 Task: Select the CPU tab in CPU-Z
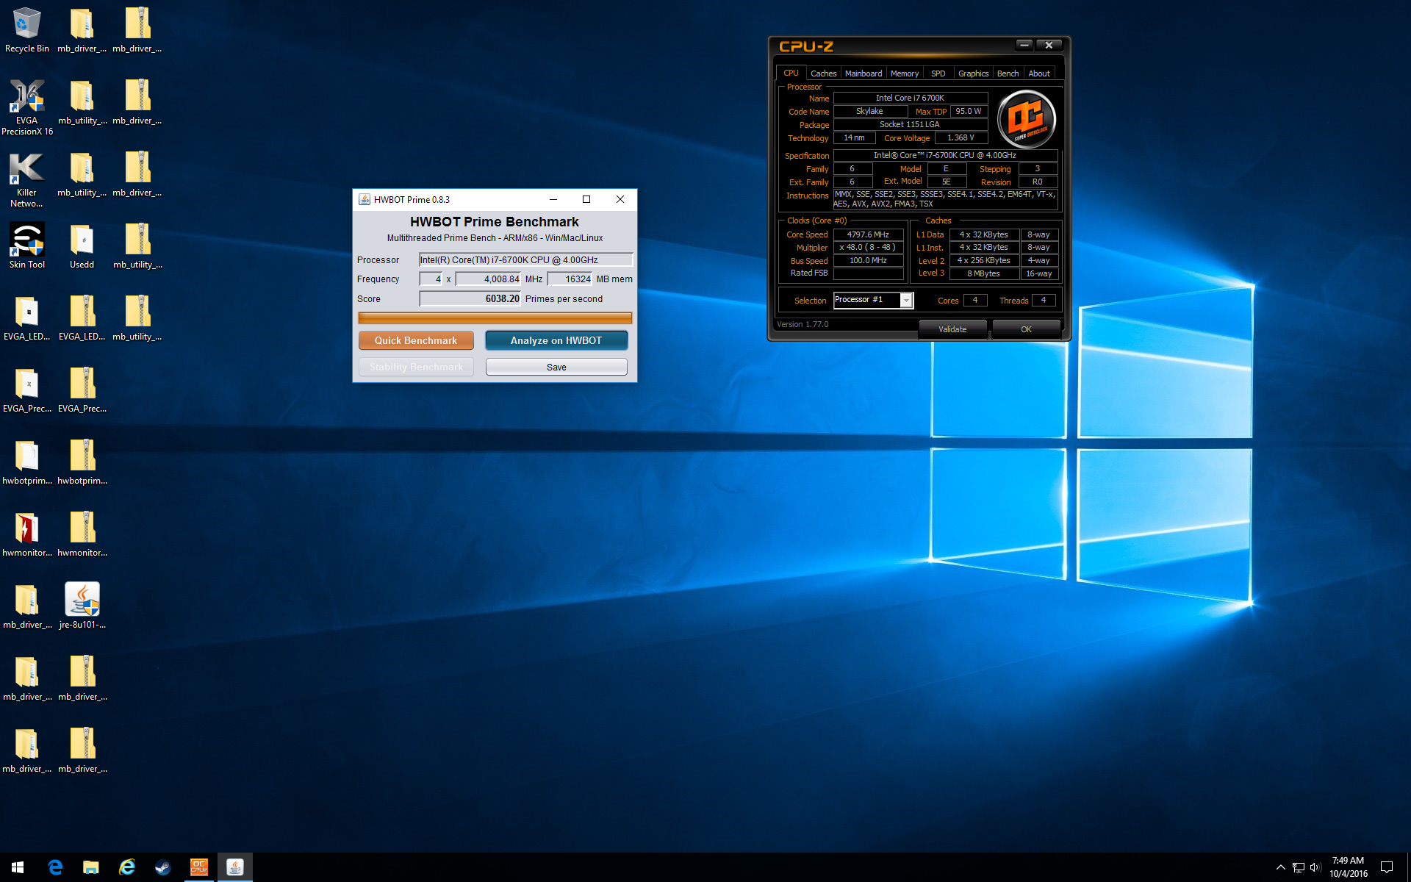tap(791, 73)
